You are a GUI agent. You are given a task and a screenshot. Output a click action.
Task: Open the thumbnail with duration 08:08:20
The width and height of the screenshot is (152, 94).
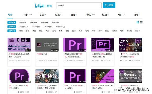(103, 76)
